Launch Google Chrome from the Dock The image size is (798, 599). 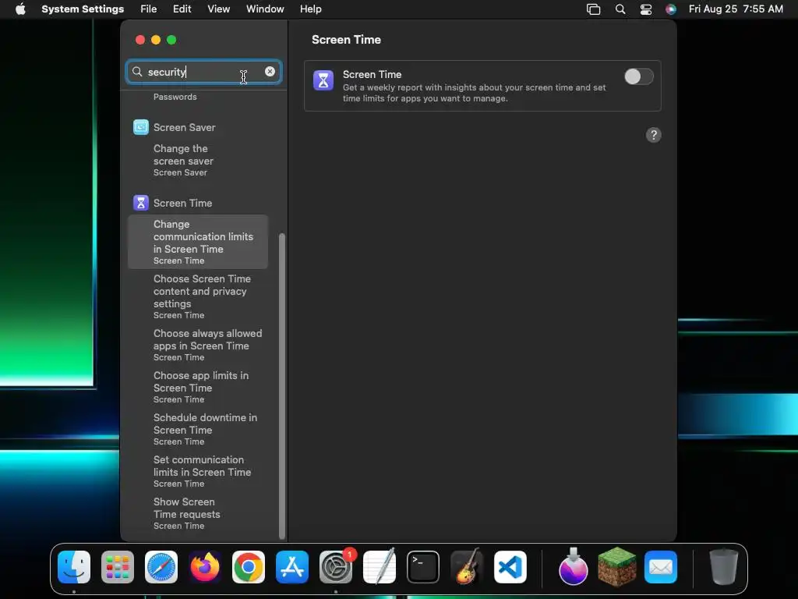[x=249, y=567]
